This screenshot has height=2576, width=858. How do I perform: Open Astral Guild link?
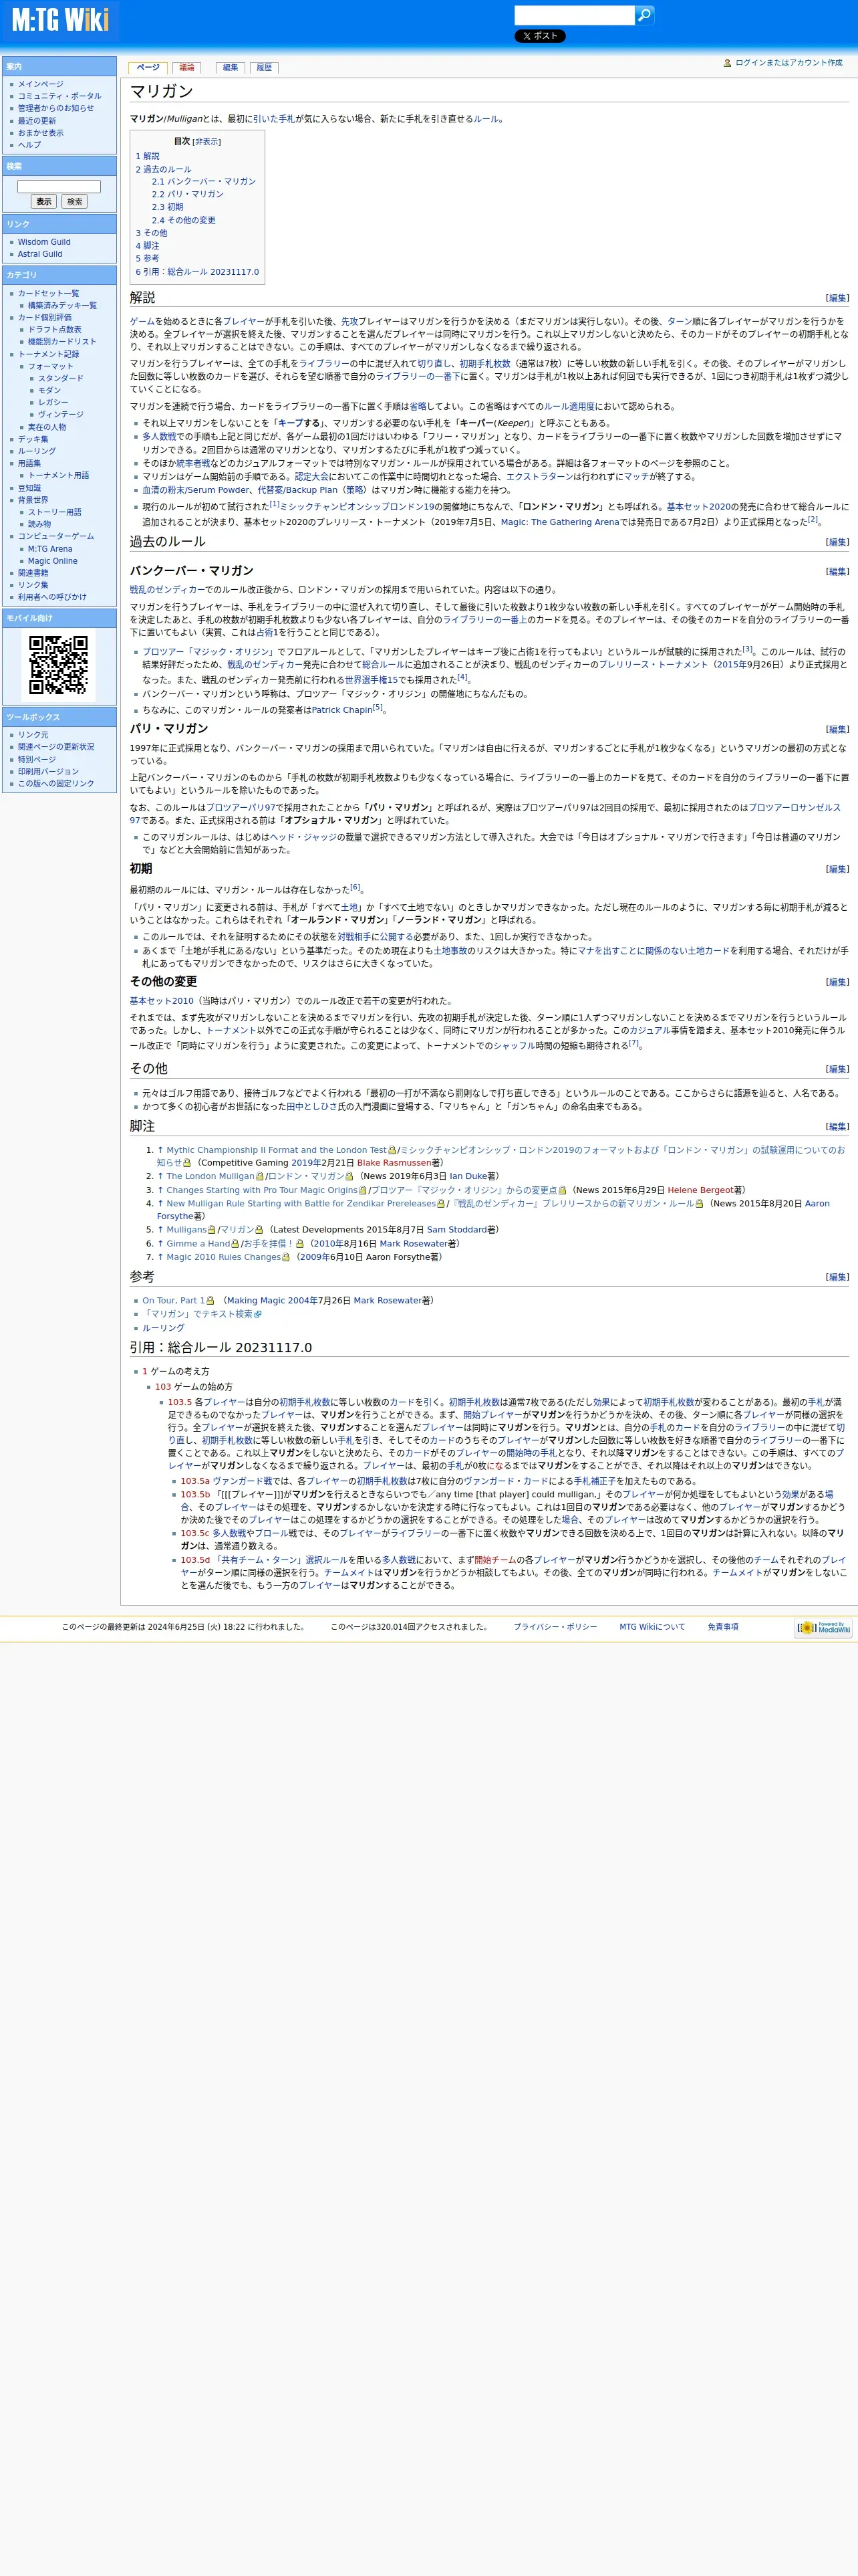(x=40, y=254)
